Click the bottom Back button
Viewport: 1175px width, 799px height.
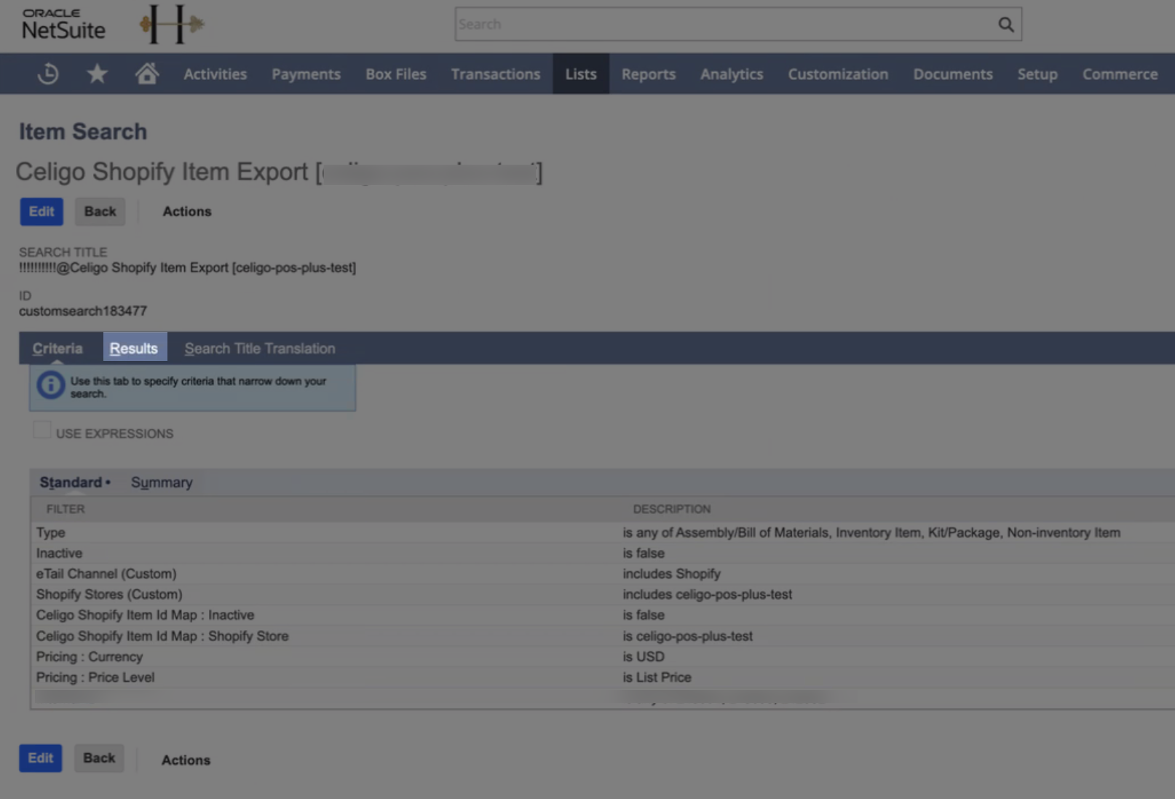point(99,758)
